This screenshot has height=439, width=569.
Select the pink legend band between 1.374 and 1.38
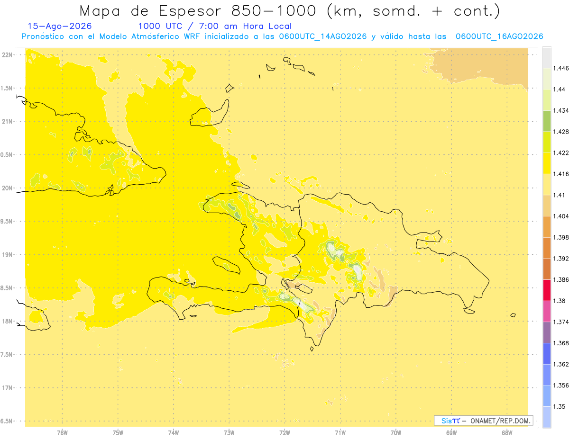click(547, 311)
